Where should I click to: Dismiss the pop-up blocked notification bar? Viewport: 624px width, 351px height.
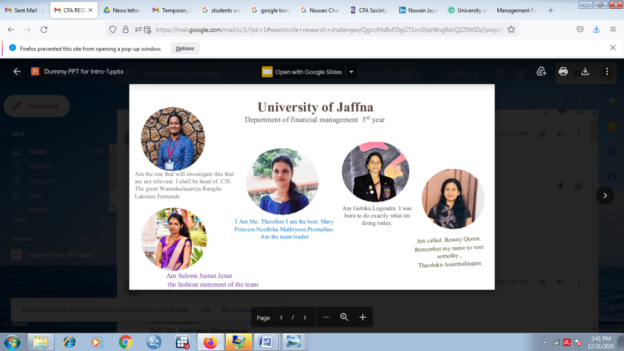(x=613, y=48)
